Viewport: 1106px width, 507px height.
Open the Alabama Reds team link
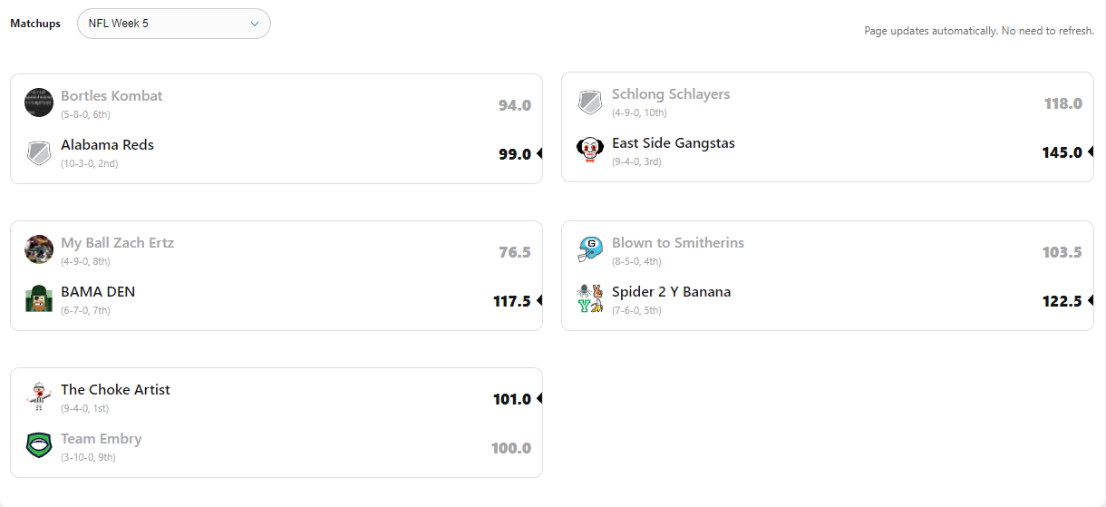coord(107,145)
